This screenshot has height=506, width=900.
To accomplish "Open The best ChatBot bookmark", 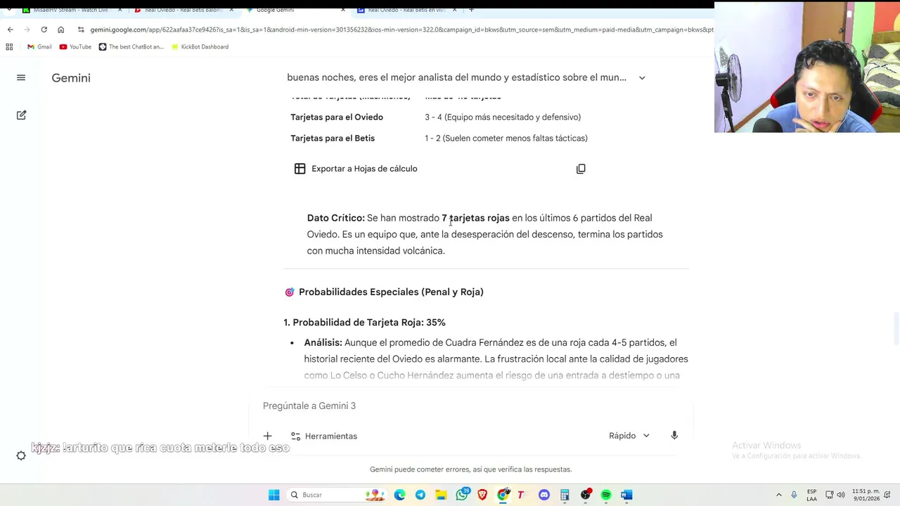I will [131, 47].
